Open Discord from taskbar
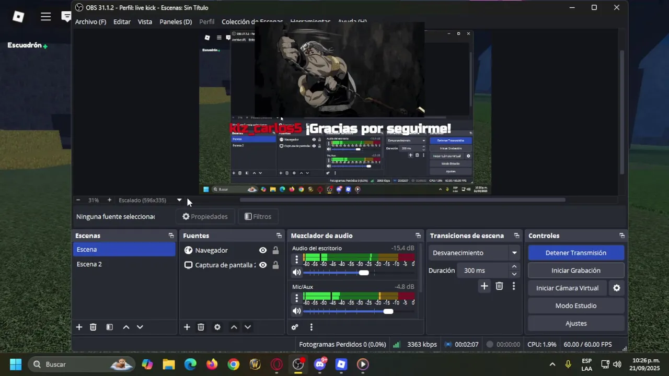This screenshot has height=376, width=669. pyautogui.click(x=320, y=364)
